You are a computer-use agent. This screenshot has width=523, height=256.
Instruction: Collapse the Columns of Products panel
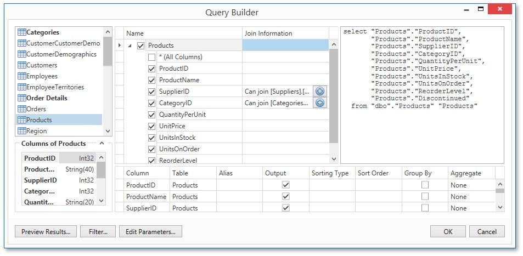tap(102, 144)
